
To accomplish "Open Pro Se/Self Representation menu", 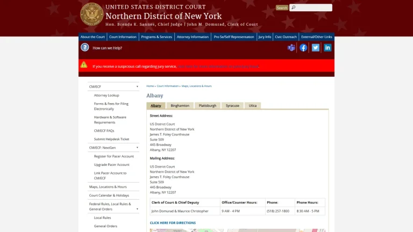I will pos(234,37).
